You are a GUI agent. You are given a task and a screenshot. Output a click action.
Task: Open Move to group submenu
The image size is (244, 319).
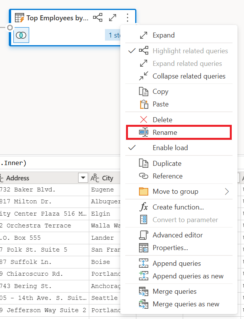coord(179,191)
